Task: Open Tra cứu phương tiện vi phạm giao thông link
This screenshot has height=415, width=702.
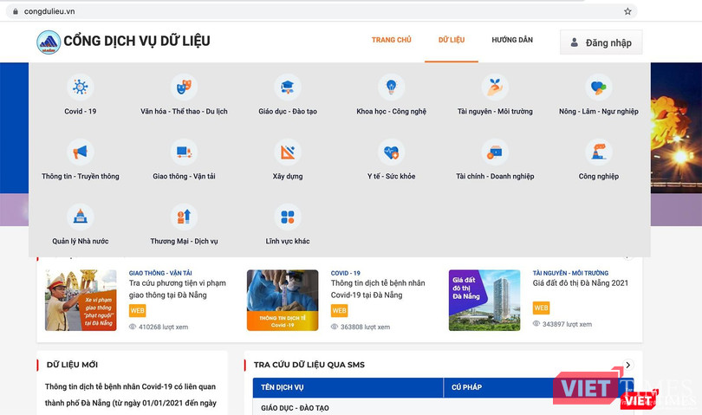Action: pos(178,289)
